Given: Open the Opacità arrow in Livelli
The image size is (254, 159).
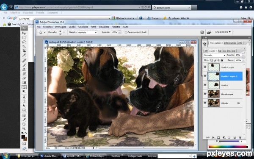Looking at the screenshot, I should (243, 55).
